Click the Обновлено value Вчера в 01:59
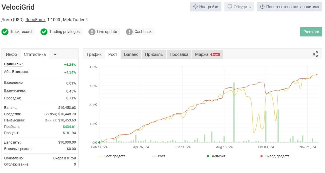 pos(64,158)
